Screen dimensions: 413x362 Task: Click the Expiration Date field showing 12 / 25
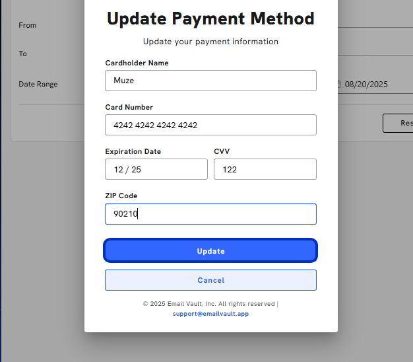(x=156, y=169)
